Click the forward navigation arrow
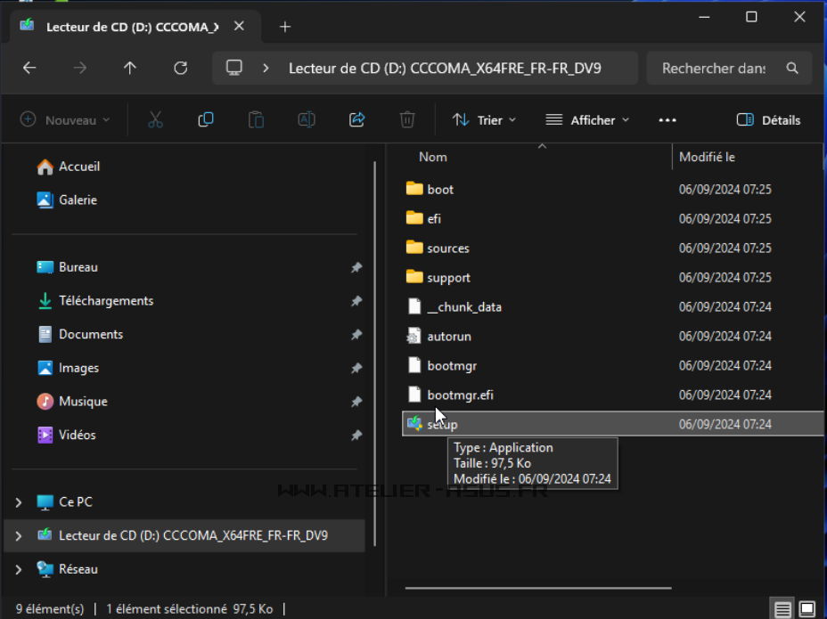The image size is (827, 619). click(79, 68)
